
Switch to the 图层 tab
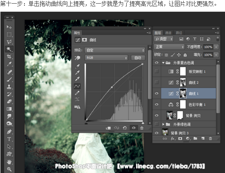[x=158, y=33]
